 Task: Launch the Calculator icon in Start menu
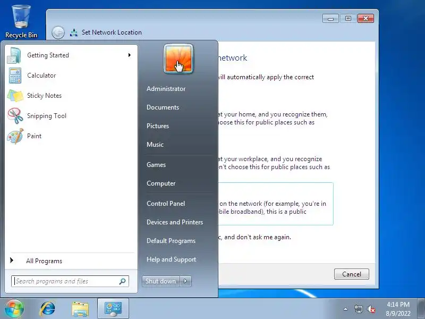click(x=15, y=75)
